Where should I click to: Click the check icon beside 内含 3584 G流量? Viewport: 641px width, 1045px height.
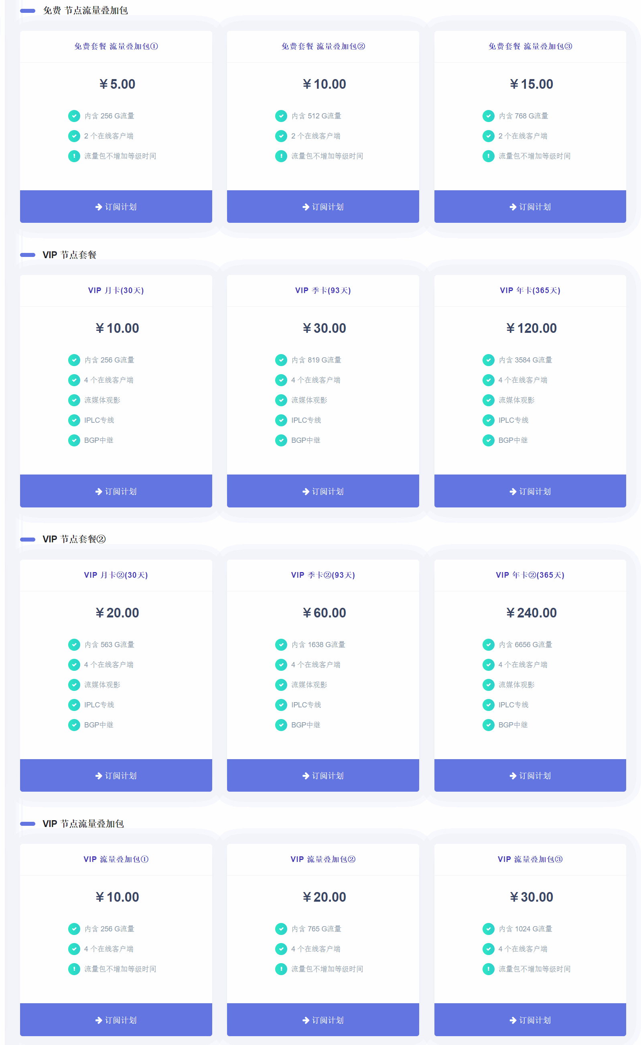coord(489,360)
